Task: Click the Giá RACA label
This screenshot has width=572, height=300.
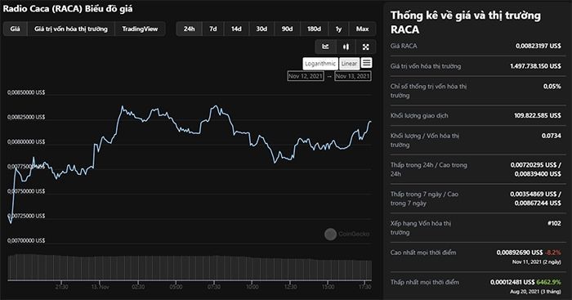Action: pyautogui.click(x=404, y=46)
